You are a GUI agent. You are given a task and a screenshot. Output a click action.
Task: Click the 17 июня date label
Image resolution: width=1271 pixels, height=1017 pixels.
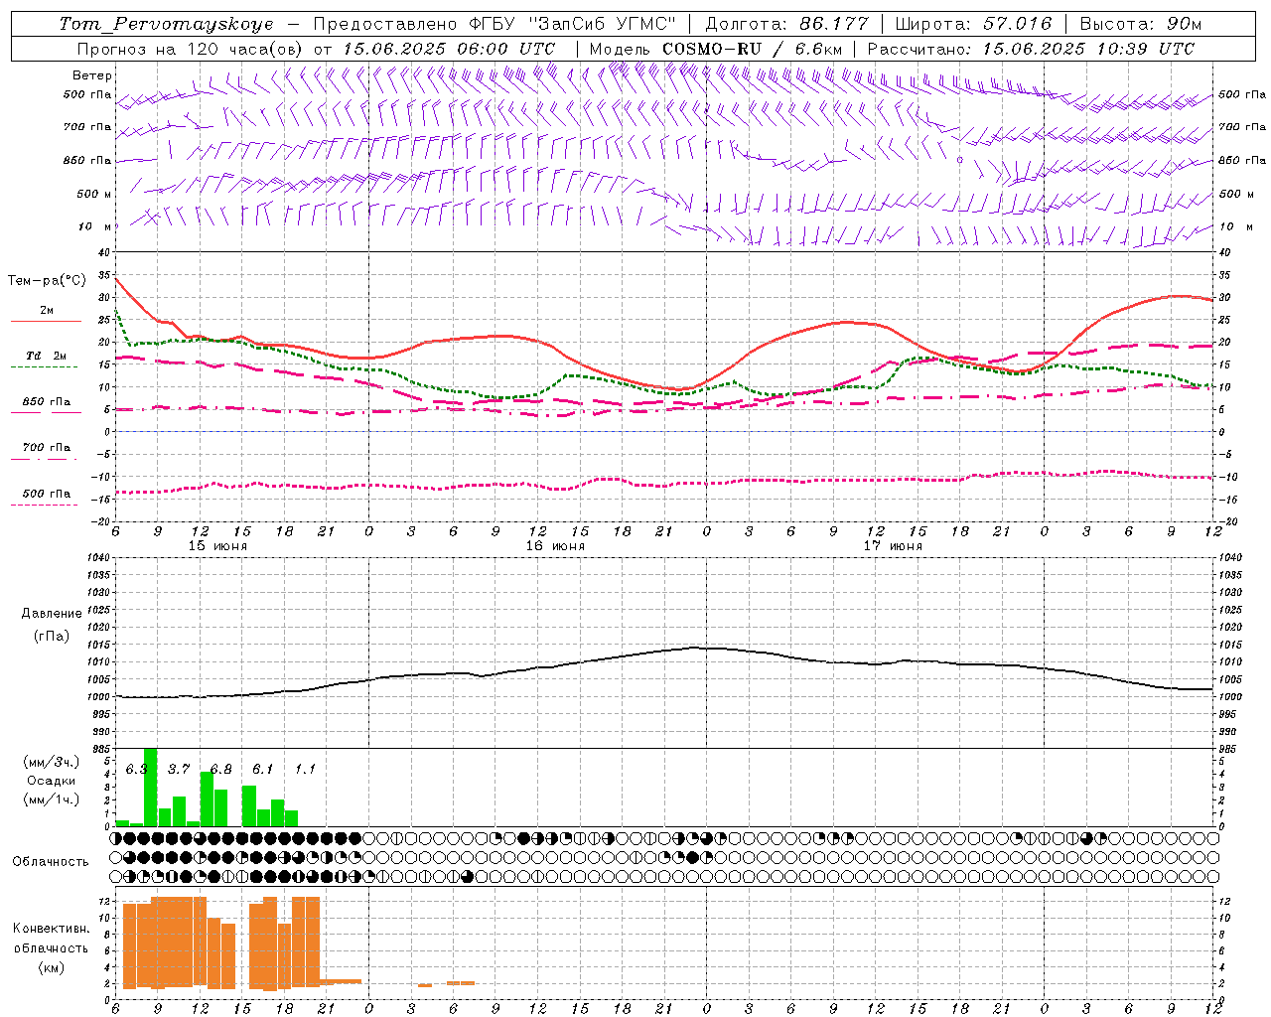tap(893, 546)
